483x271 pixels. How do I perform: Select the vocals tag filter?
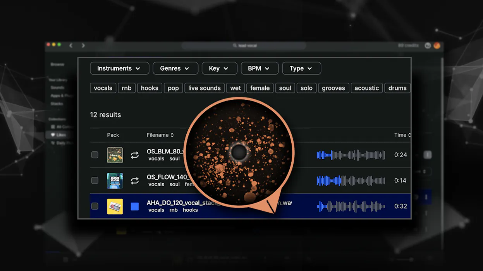click(x=103, y=88)
